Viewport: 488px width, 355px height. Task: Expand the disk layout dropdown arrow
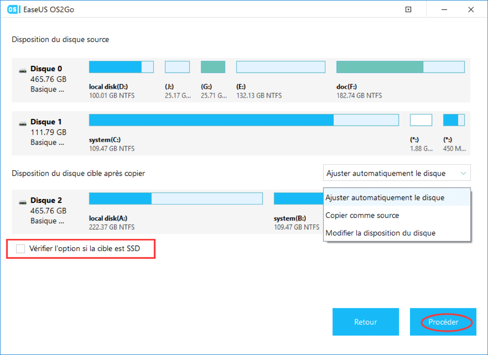(462, 173)
